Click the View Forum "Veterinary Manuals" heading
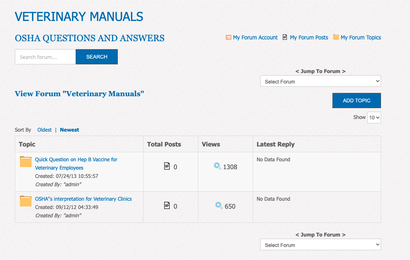 tap(79, 94)
